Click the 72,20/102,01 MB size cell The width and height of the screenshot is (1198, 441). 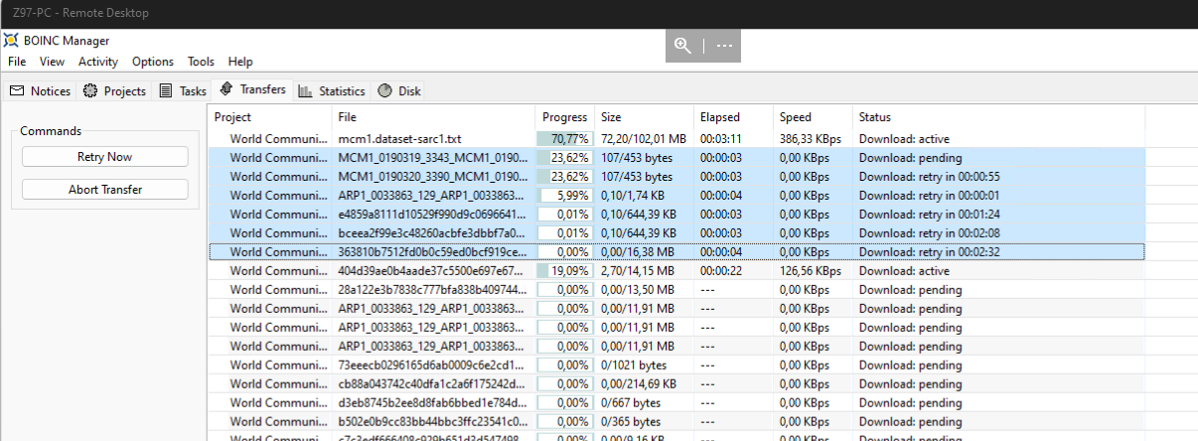click(644, 139)
